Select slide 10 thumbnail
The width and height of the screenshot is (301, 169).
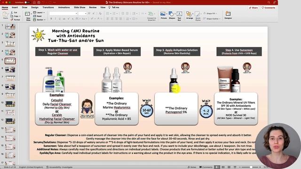click(10, 104)
